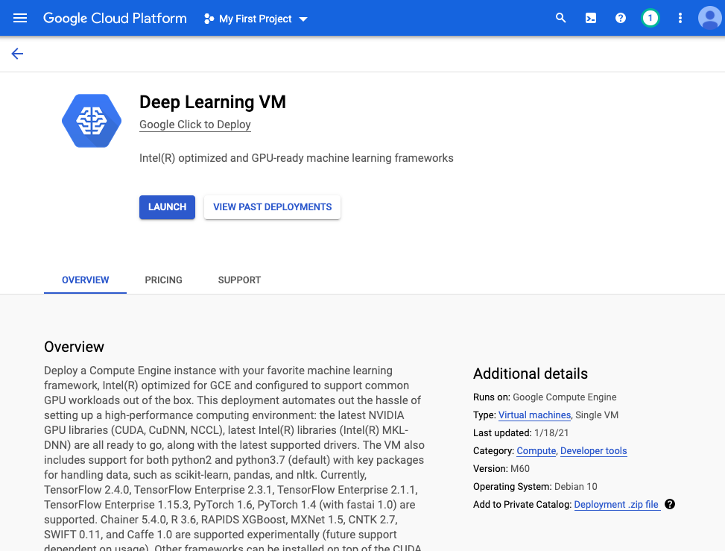View notifications badge showing 1
The image size is (725, 551).
tap(650, 18)
